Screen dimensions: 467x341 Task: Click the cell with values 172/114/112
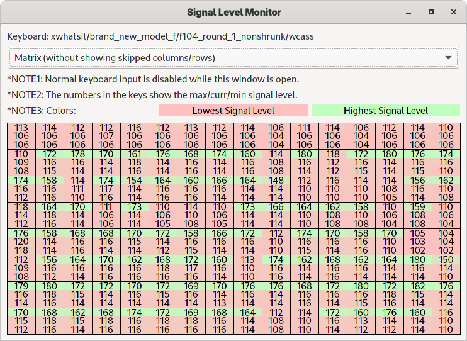pos(163,242)
